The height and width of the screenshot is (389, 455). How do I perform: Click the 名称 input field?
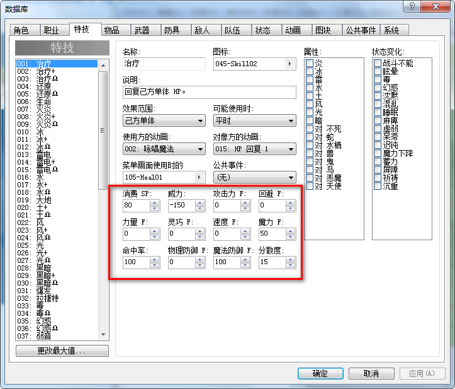pos(164,64)
